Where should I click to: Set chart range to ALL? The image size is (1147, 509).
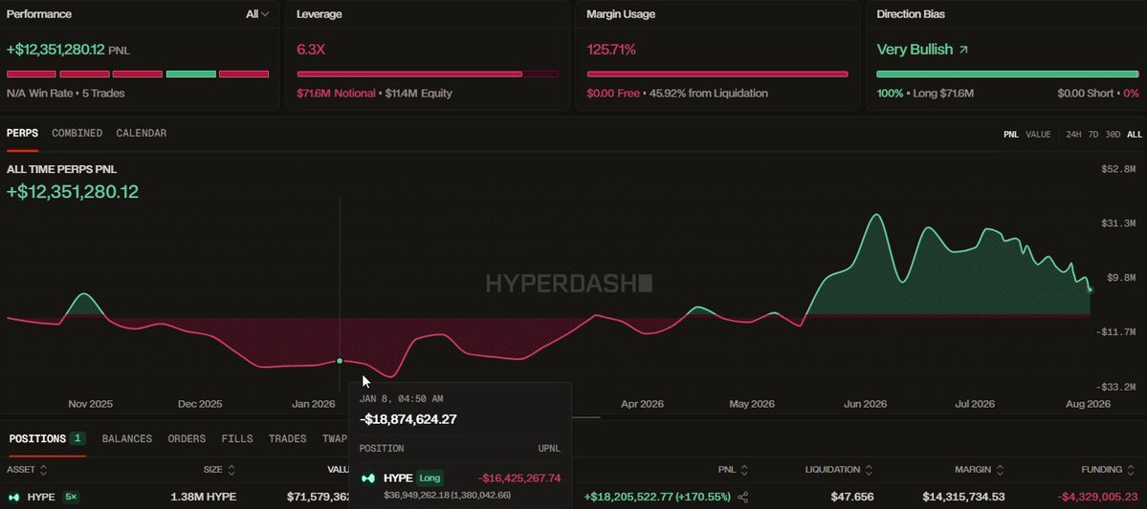pos(1135,135)
